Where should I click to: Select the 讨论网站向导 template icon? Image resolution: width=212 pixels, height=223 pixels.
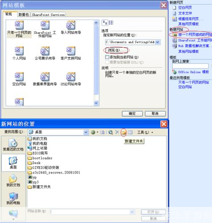click(71, 77)
